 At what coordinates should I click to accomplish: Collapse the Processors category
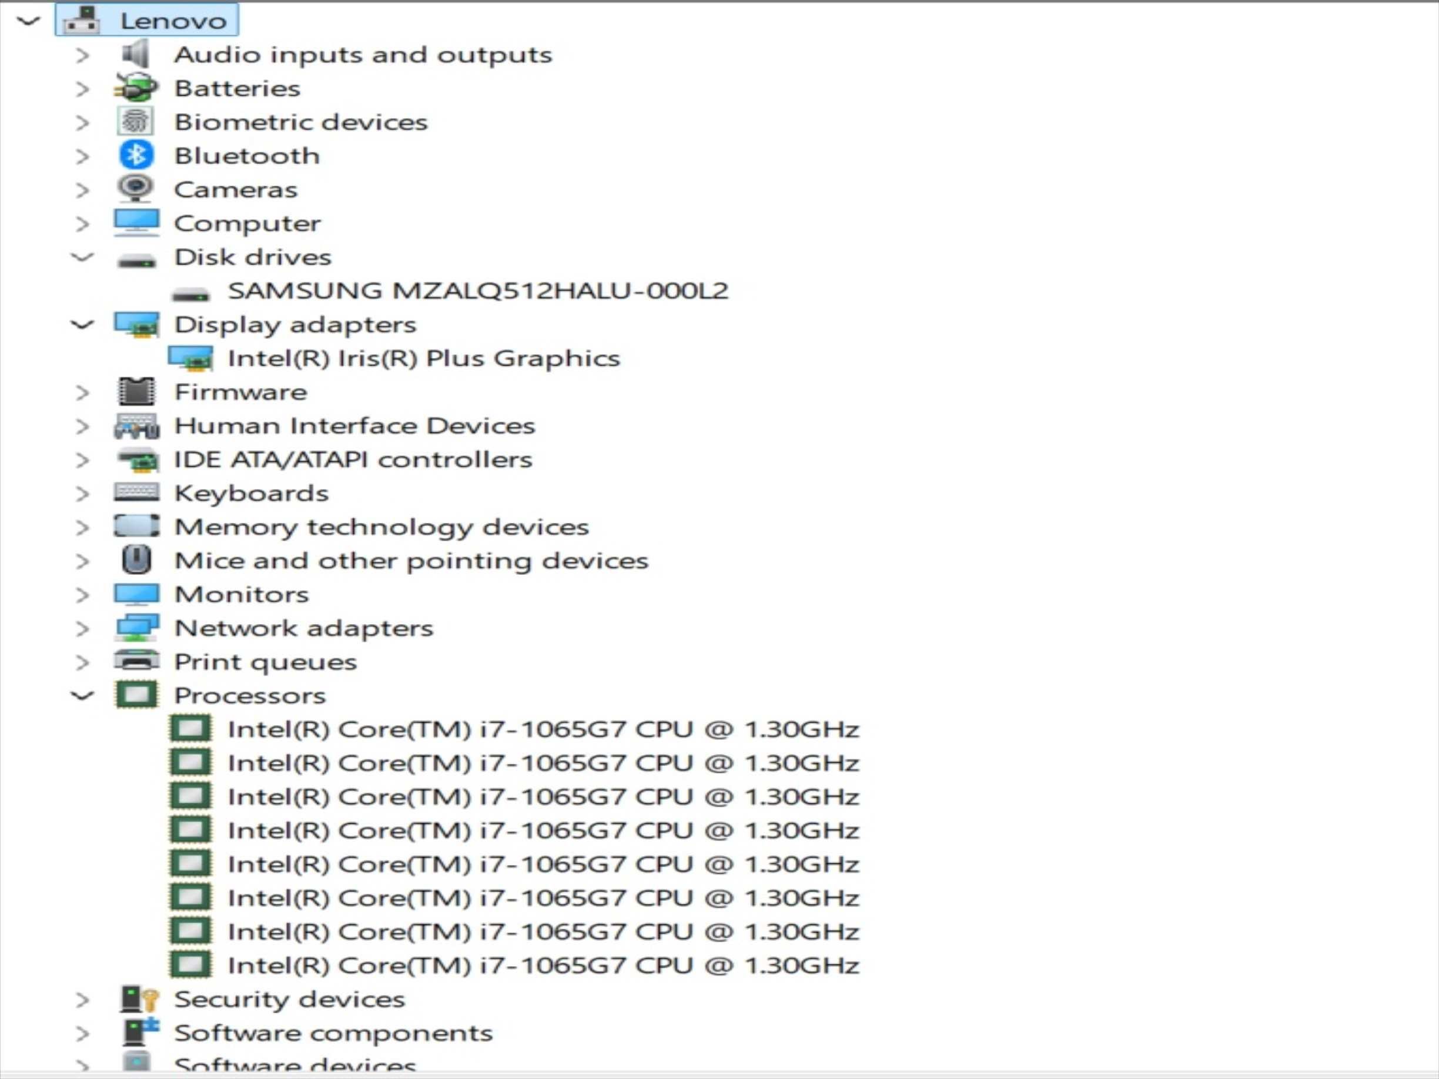[82, 696]
